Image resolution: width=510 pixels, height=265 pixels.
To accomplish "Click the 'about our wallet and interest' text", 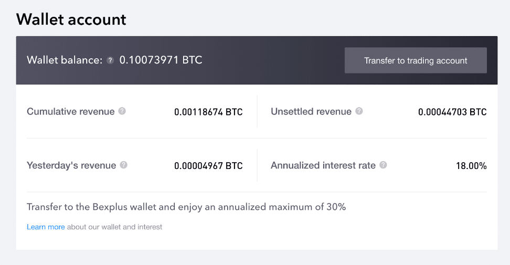I will tap(114, 227).
